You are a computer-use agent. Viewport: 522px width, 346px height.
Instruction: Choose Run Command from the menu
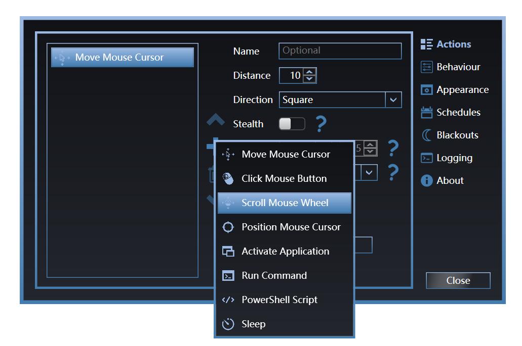tap(285, 275)
